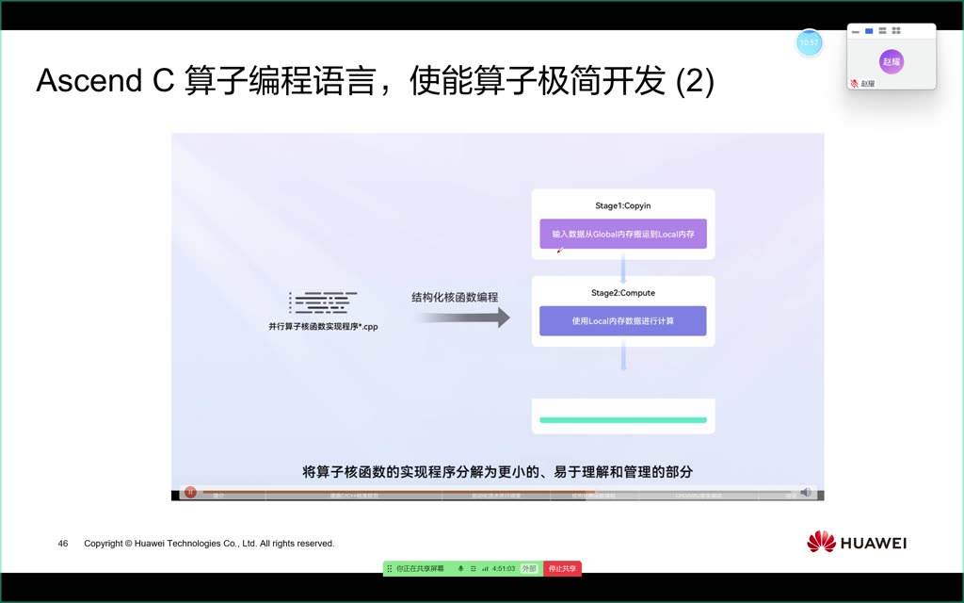Screen dimensions: 964x603
Task: Click the Stage1:Copyin purple box
Action: tap(623, 234)
